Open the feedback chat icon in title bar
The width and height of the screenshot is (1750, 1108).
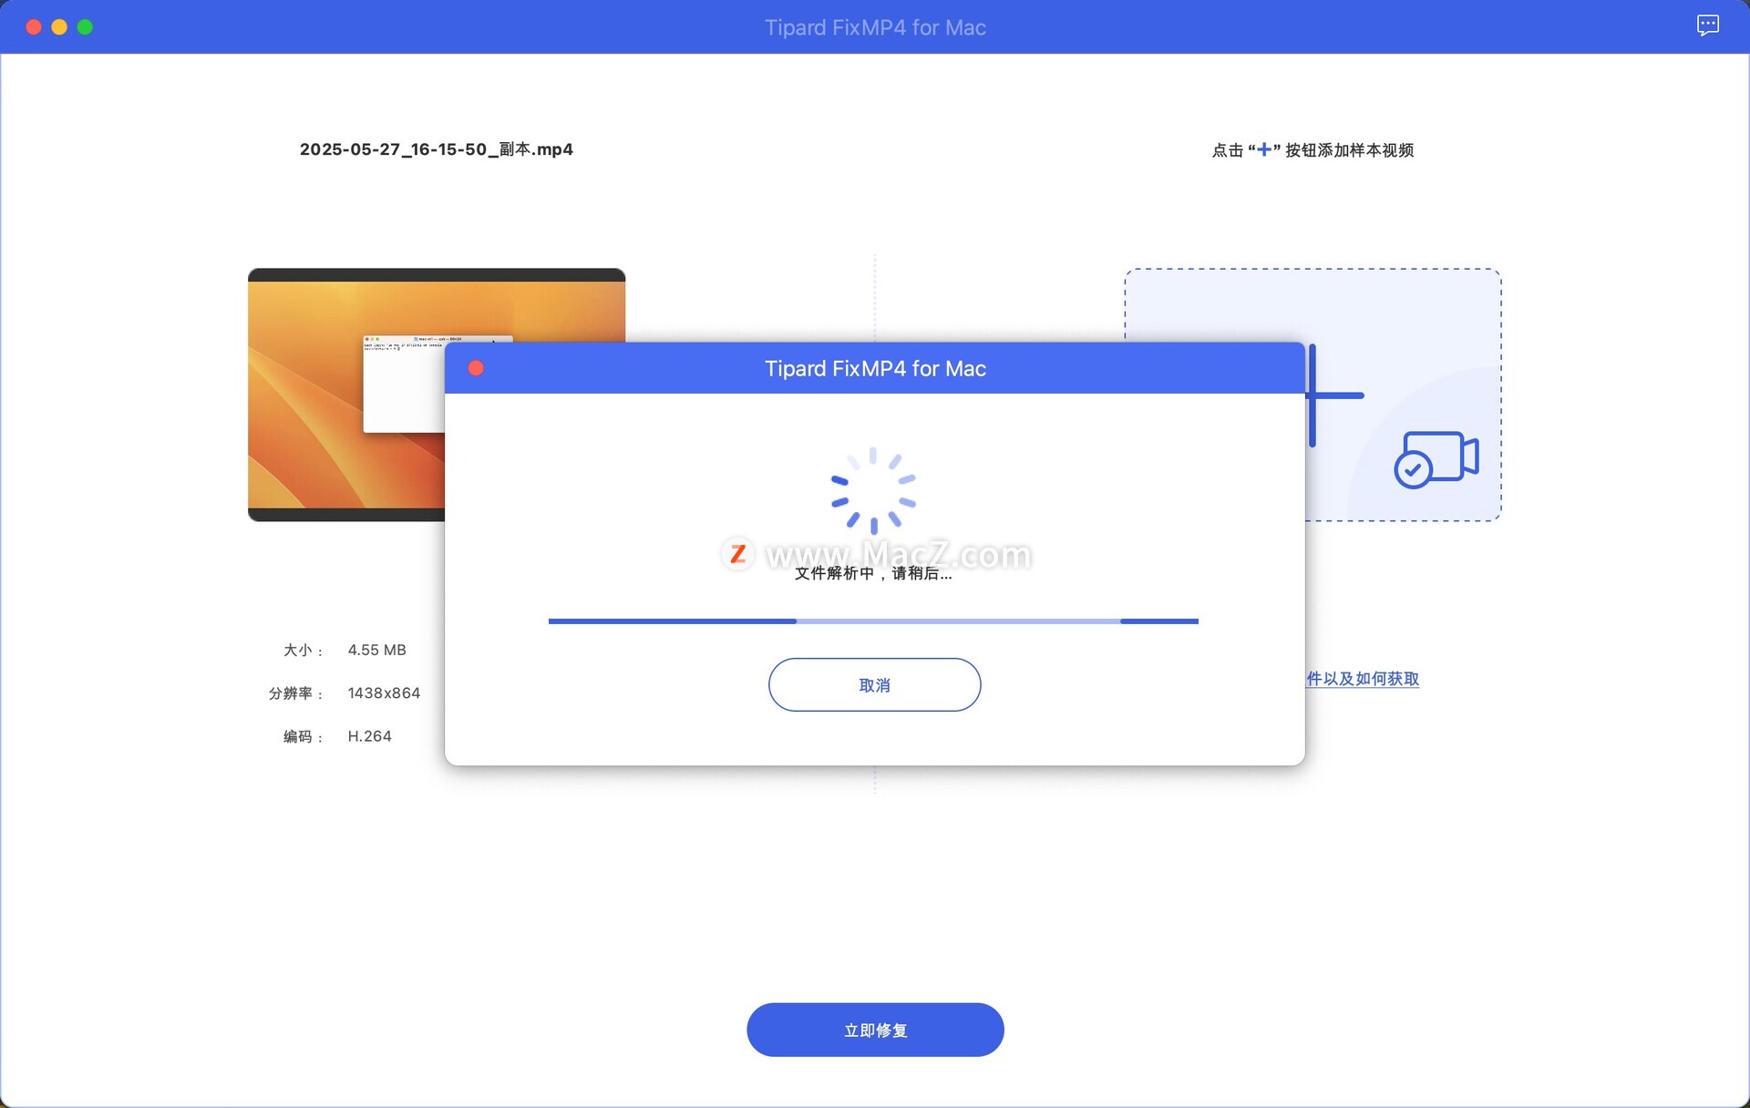[x=1707, y=26]
